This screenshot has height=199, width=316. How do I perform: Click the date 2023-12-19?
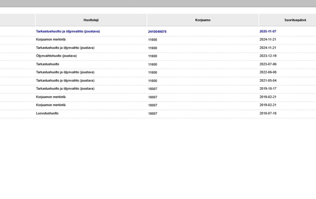(268, 56)
